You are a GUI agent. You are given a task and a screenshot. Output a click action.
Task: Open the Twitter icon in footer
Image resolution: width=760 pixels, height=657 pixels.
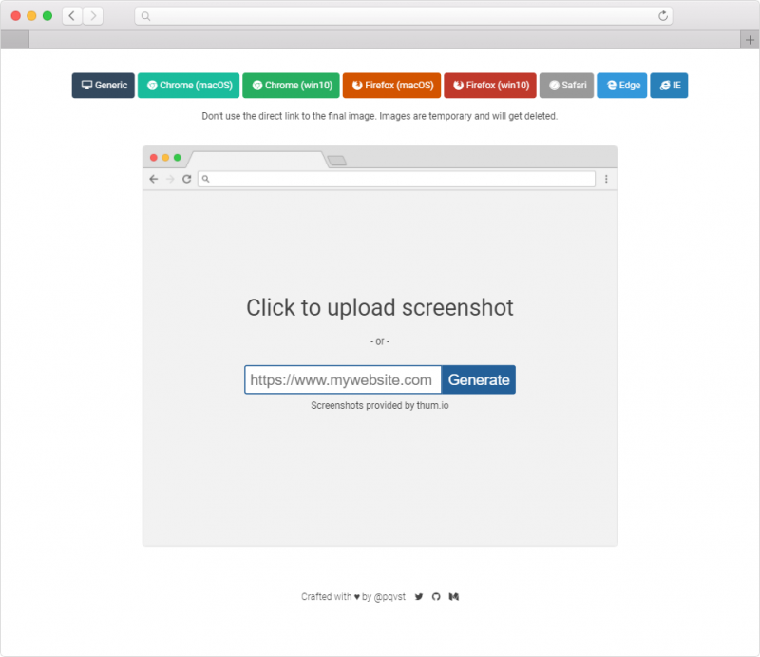[419, 597]
